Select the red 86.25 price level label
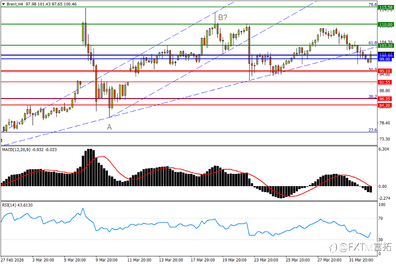Viewport: 396px width, 264px height. point(385,99)
